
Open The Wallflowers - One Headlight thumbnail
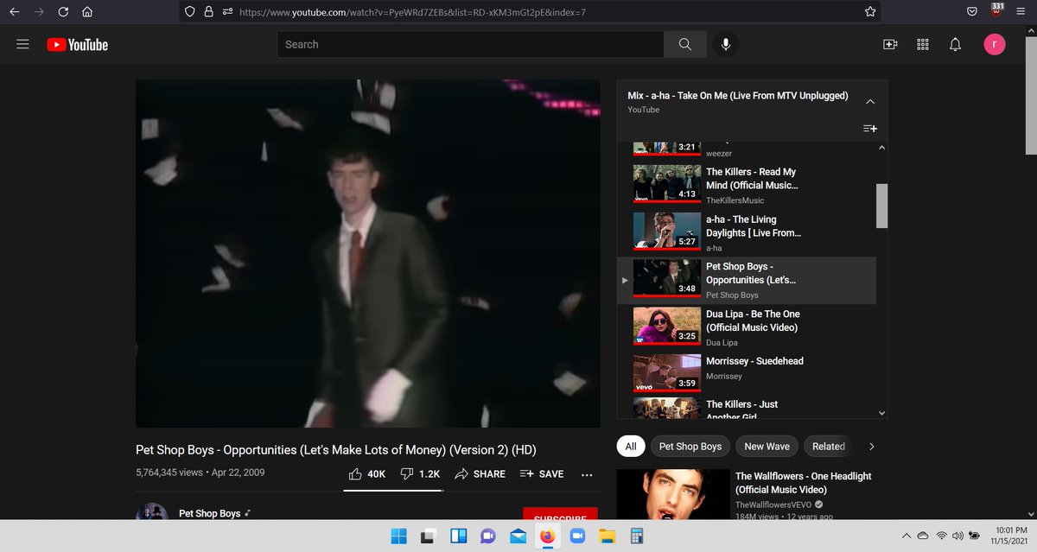coord(673,494)
